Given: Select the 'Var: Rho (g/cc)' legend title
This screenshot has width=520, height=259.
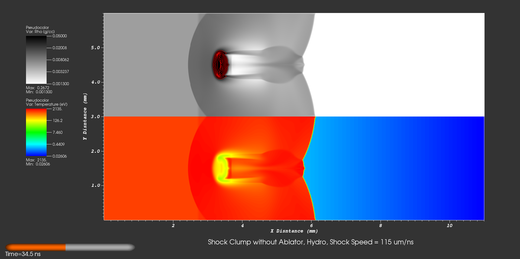Looking at the screenshot, I should pos(40,32).
